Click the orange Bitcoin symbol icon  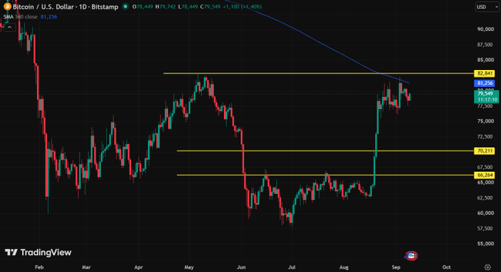click(7, 7)
